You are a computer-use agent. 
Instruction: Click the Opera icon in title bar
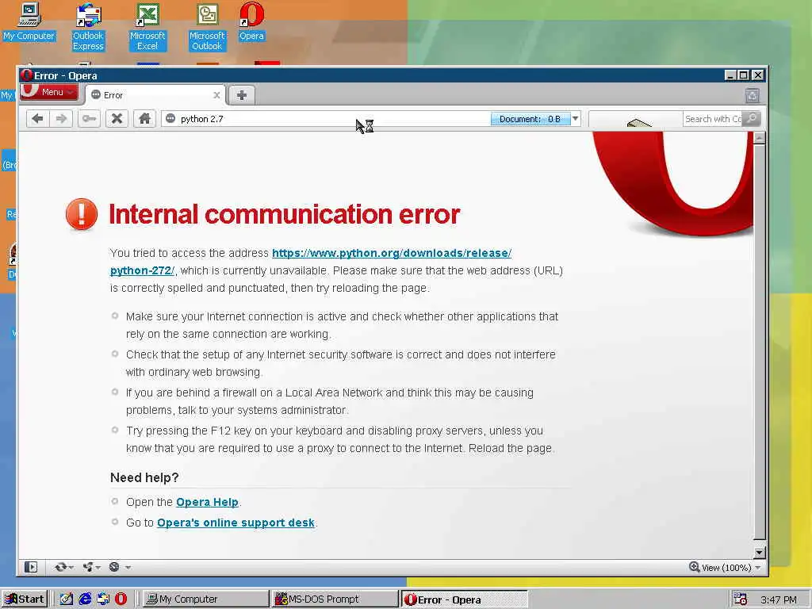point(27,75)
